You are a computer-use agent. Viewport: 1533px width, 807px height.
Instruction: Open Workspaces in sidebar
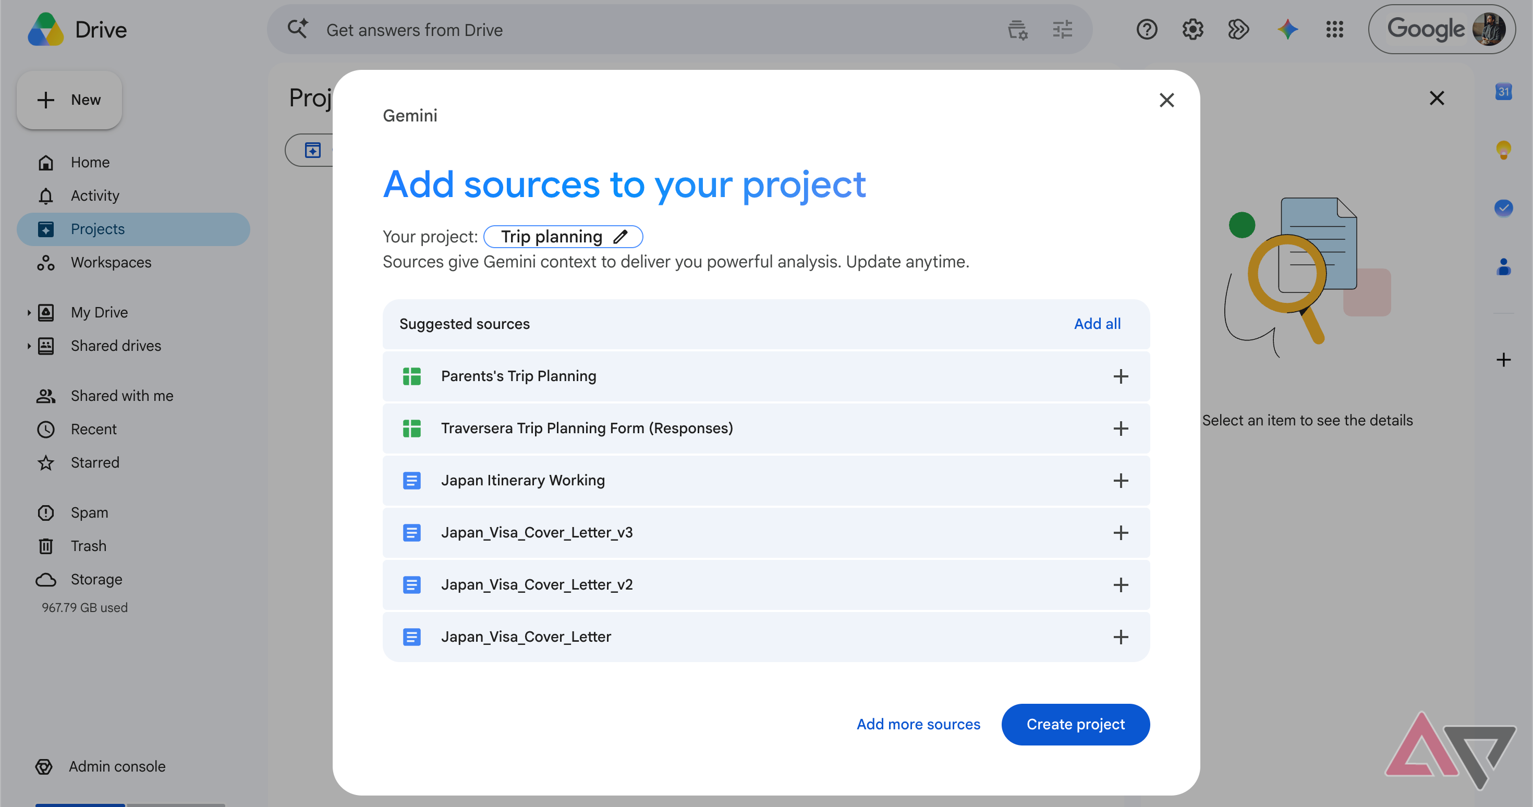pyautogui.click(x=134, y=262)
